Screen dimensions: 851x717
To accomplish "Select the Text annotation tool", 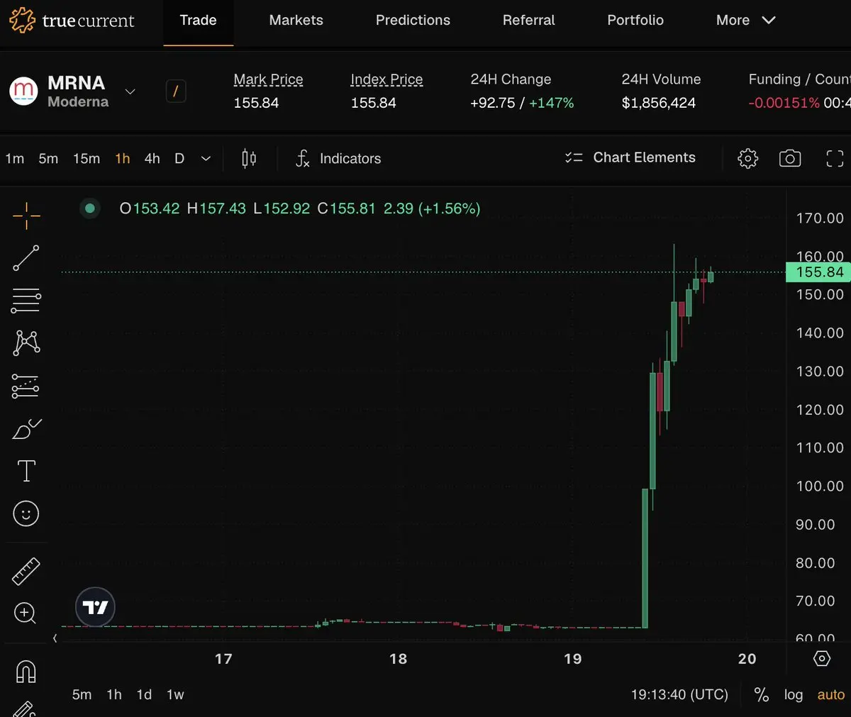I will click(x=26, y=471).
